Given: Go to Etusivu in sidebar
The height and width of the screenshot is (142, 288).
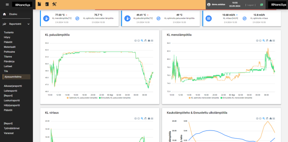Looking at the screenshot, I should point(13,14).
